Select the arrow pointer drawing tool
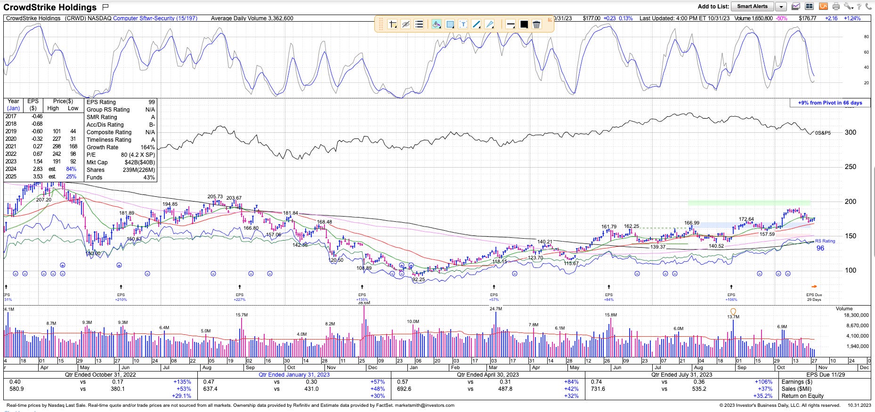875x412 pixels. tap(489, 24)
